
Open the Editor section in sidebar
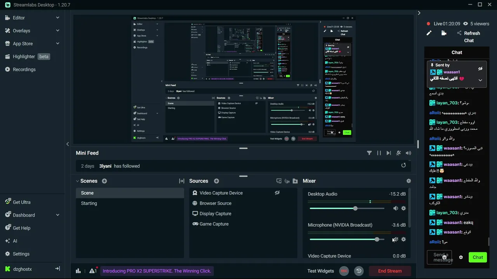pyautogui.click(x=19, y=18)
